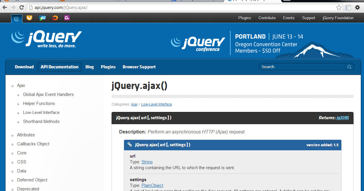Open Low-Level Interface in sidebar
Image resolution: width=364 pixels, height=191 pixels.
41,113
